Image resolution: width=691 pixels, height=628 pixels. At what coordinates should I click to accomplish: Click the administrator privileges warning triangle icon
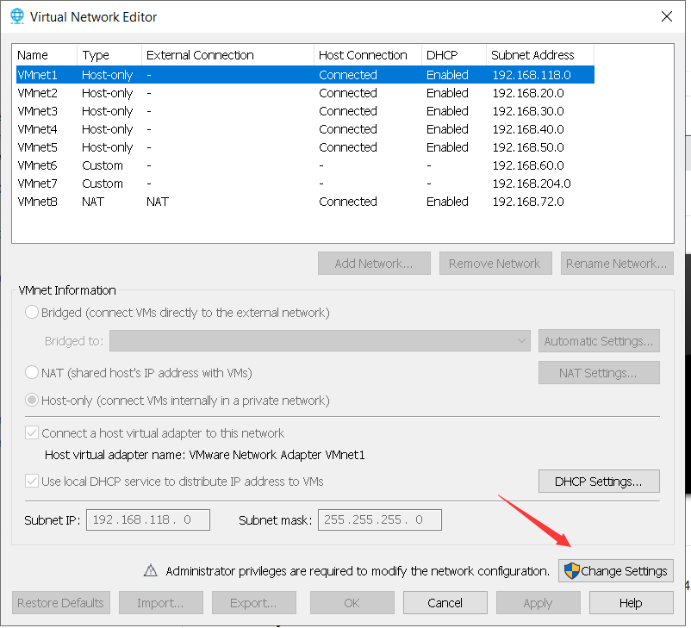tap(151, 569)
